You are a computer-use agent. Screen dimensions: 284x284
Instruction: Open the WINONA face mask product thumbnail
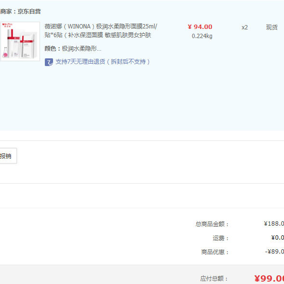[20, 41]
